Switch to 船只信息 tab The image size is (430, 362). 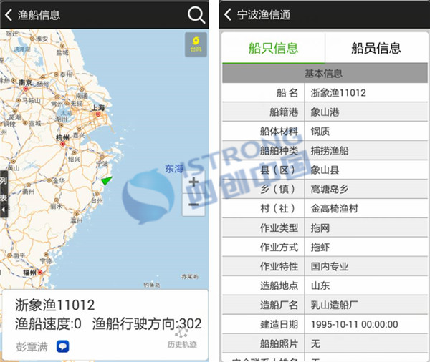pos(273,48)
